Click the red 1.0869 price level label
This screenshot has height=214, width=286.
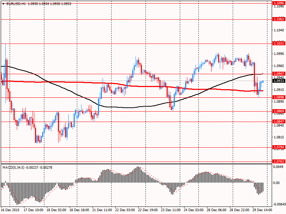pyautogui.click(x=279, y=111)
